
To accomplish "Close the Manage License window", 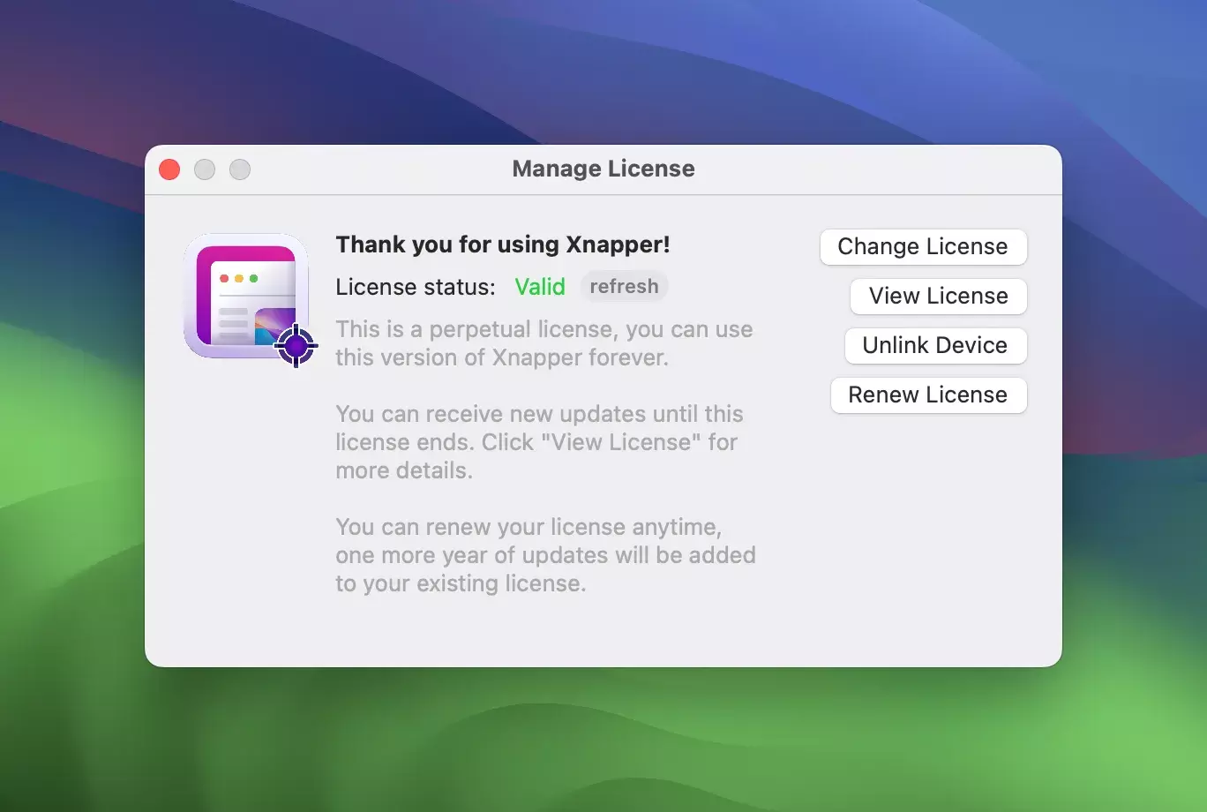I will [x=169, y=169].
